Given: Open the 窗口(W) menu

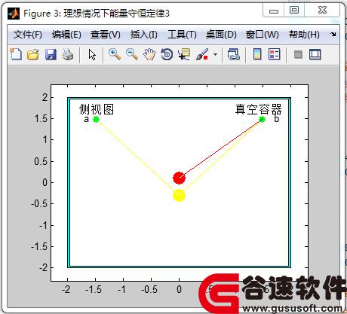Looking at the screenshot, I should (x=263, y=35).
